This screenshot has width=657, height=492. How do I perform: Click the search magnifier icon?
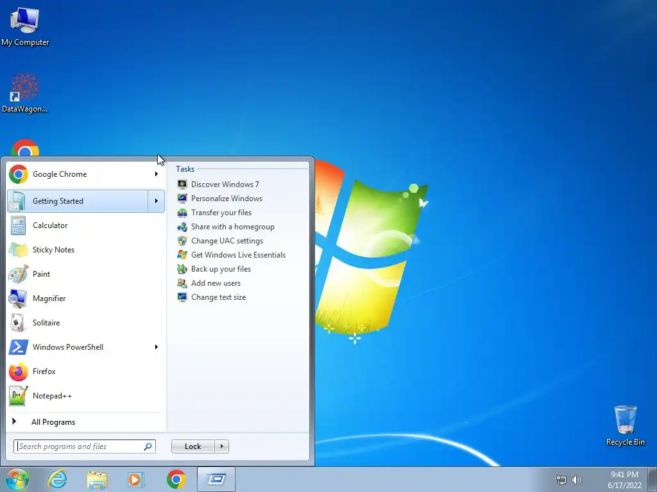[148, 447]
